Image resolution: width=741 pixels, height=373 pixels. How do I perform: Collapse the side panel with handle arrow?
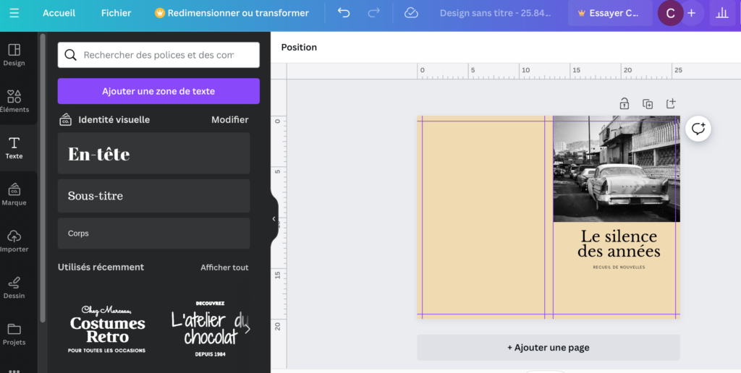274,219
